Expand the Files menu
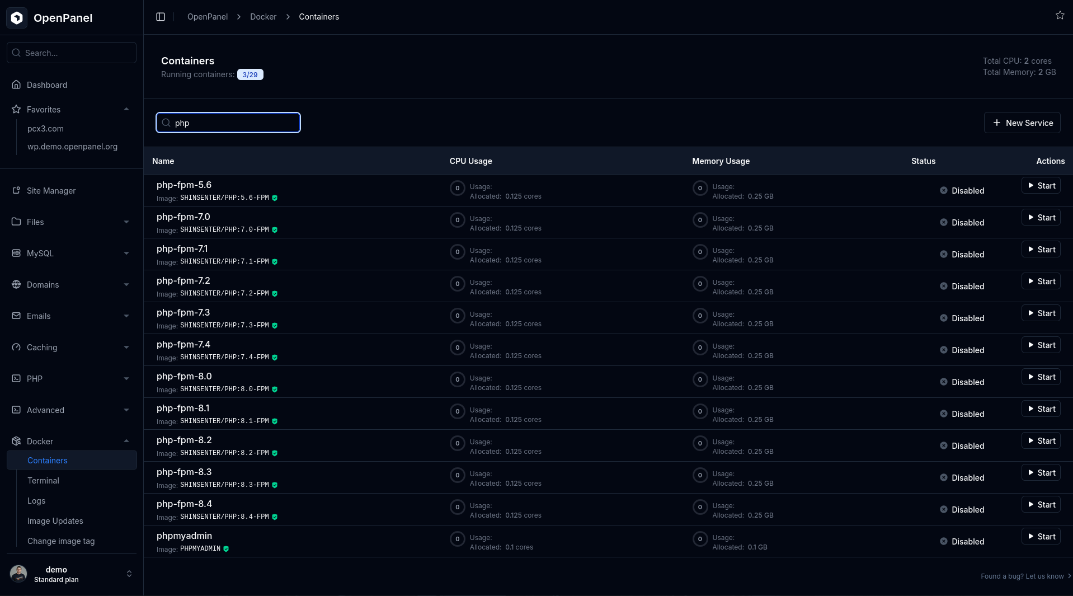 (x=126, y=222)
